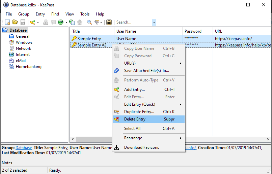272x174 pixels.
Task: Select the Database root group
Action: pyautogui.click(x=18, y=30)
